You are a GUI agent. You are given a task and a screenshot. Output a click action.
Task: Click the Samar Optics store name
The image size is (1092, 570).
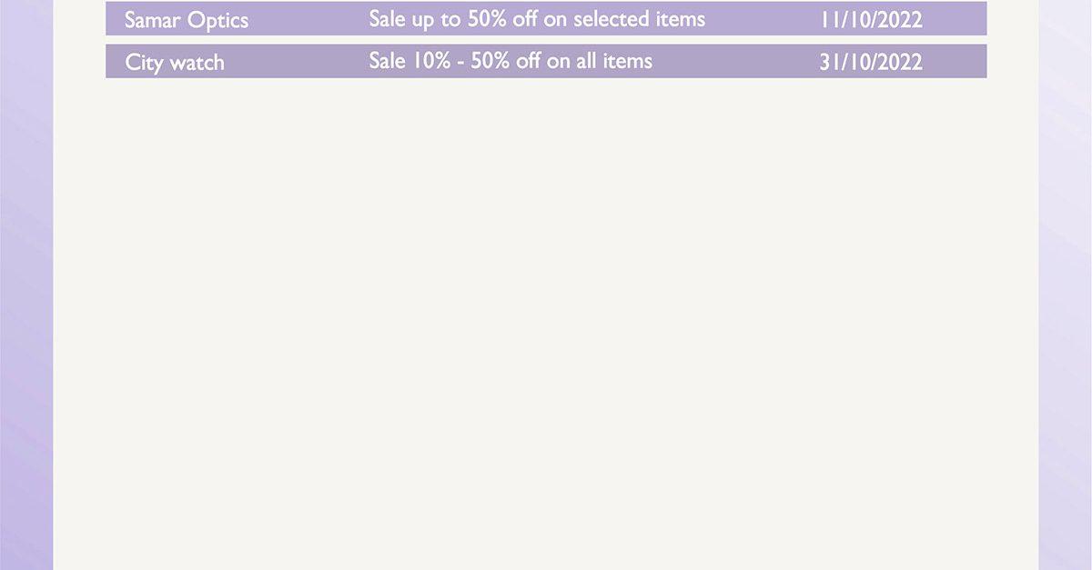pos(186,20)
